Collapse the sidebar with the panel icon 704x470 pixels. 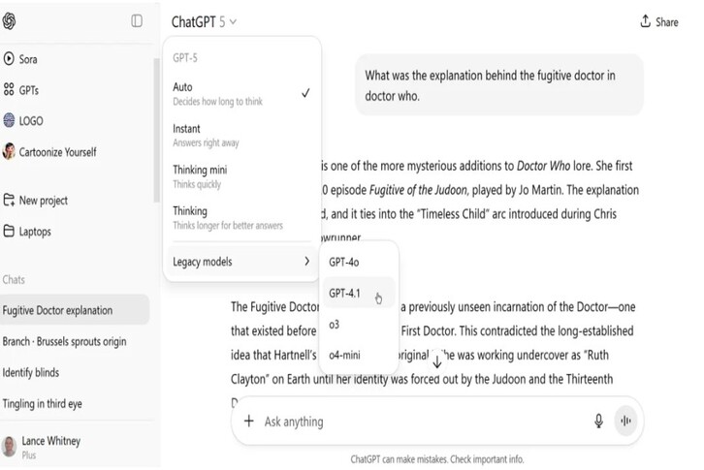[137, 21]
